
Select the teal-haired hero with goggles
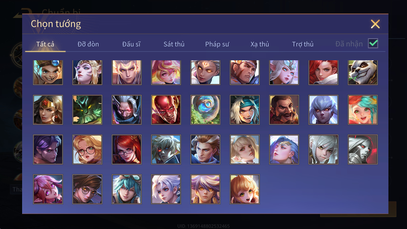click(127, 189)
